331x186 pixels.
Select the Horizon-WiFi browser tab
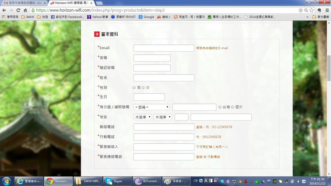click(x=68, y=3)
